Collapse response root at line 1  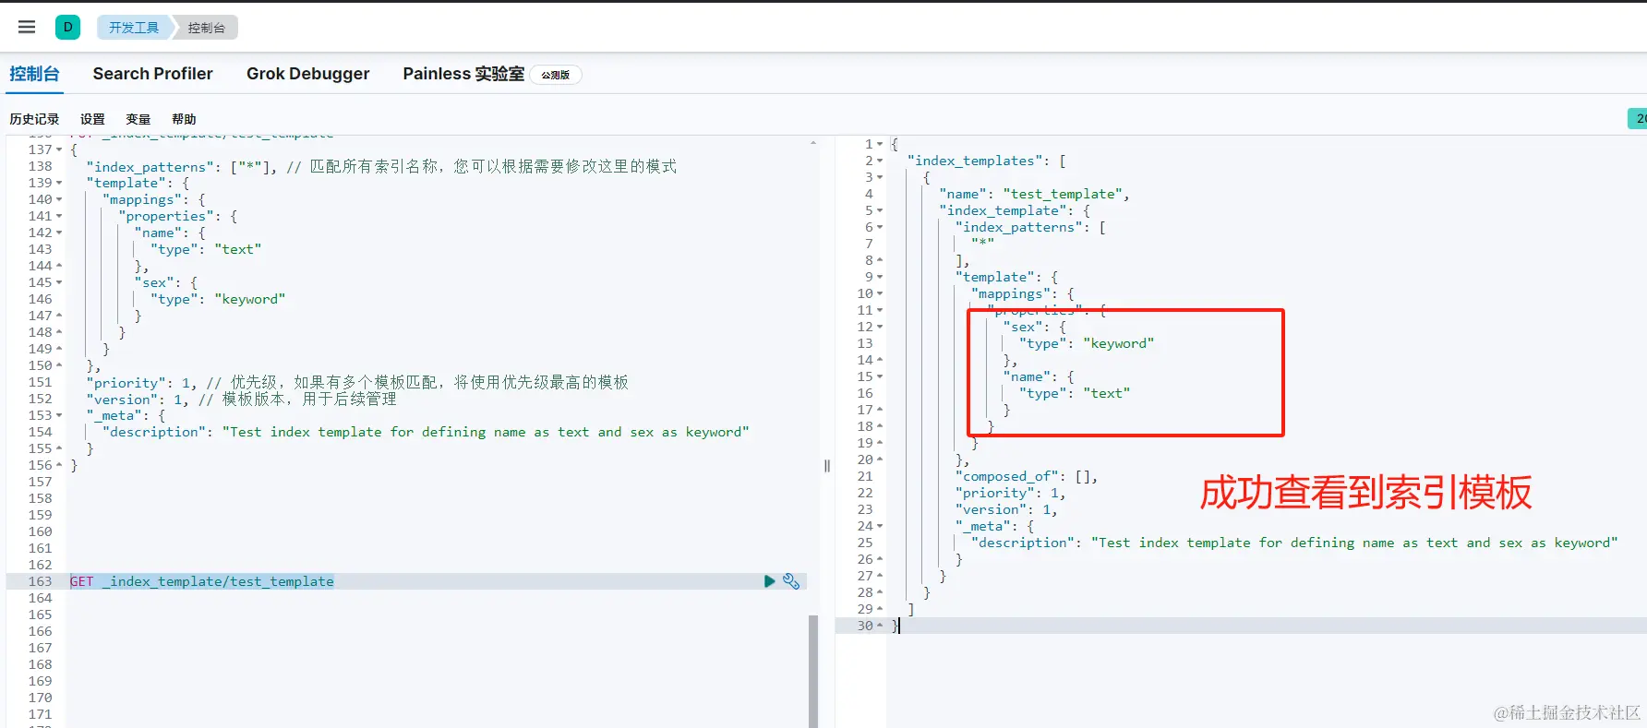(x=880, y=144)
